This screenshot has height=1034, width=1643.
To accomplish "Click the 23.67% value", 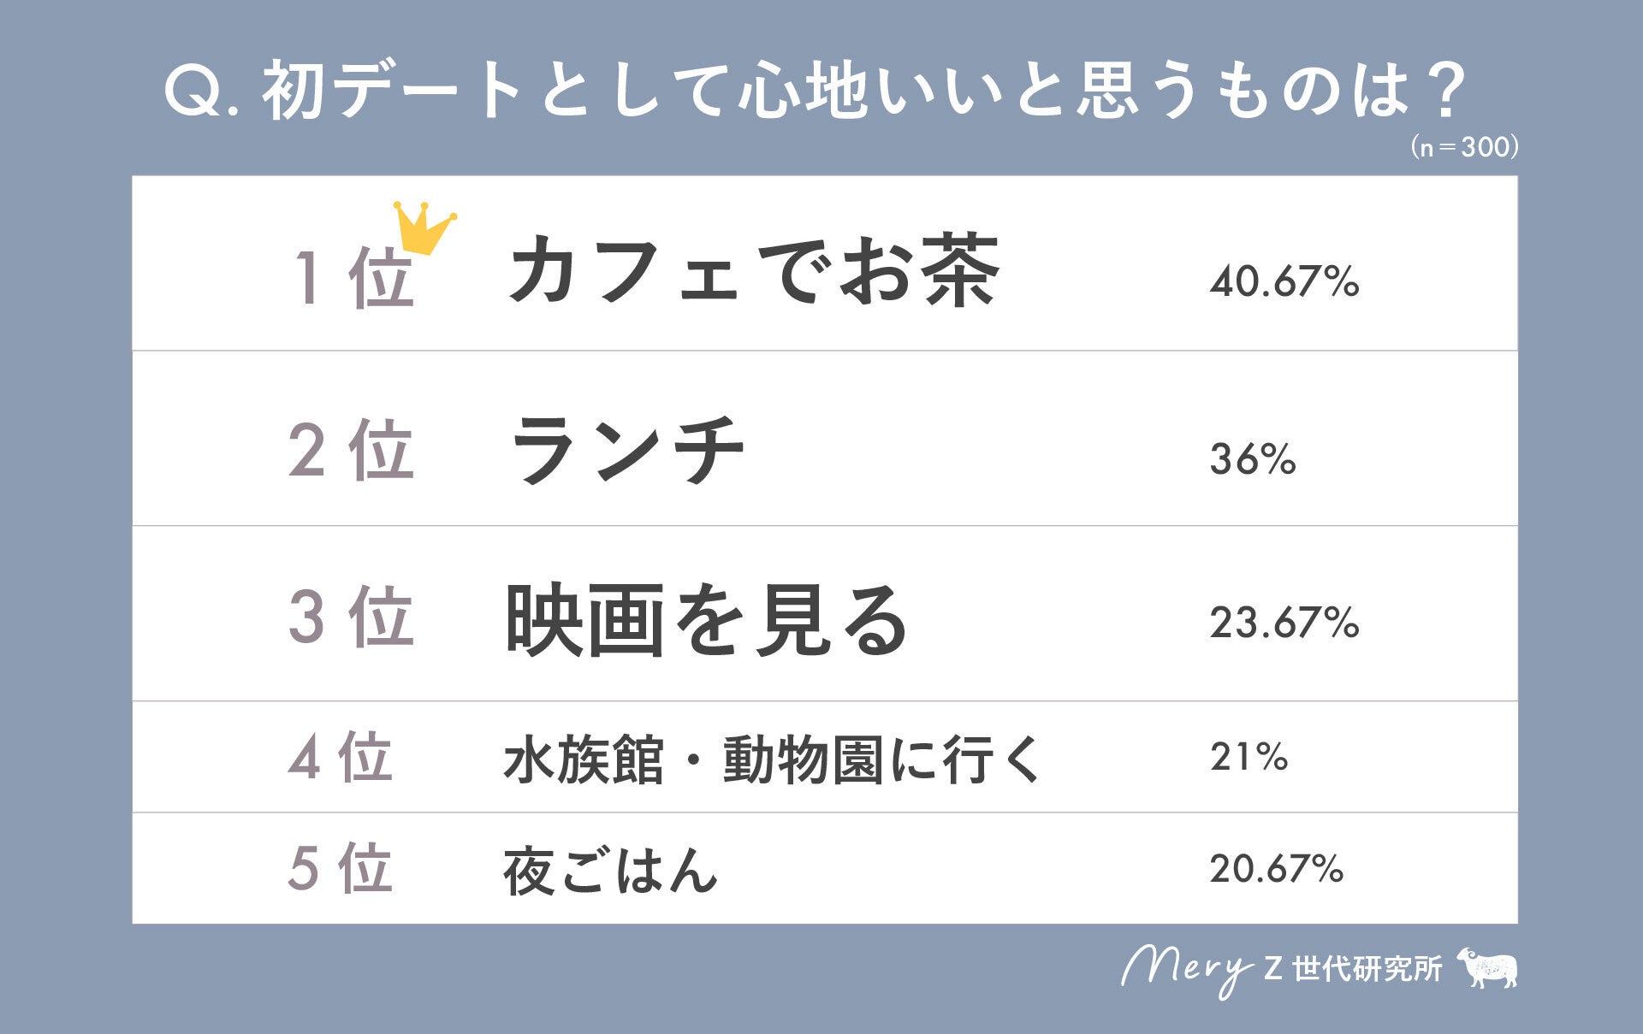I will [1284, 623].
